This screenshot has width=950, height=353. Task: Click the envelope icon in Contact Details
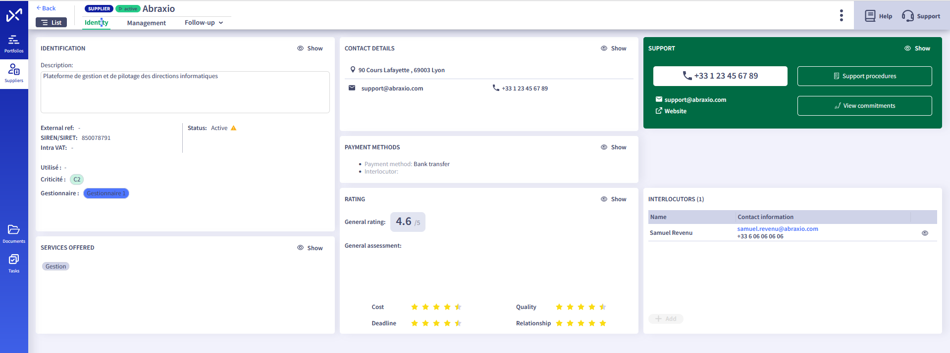[352, 88]
